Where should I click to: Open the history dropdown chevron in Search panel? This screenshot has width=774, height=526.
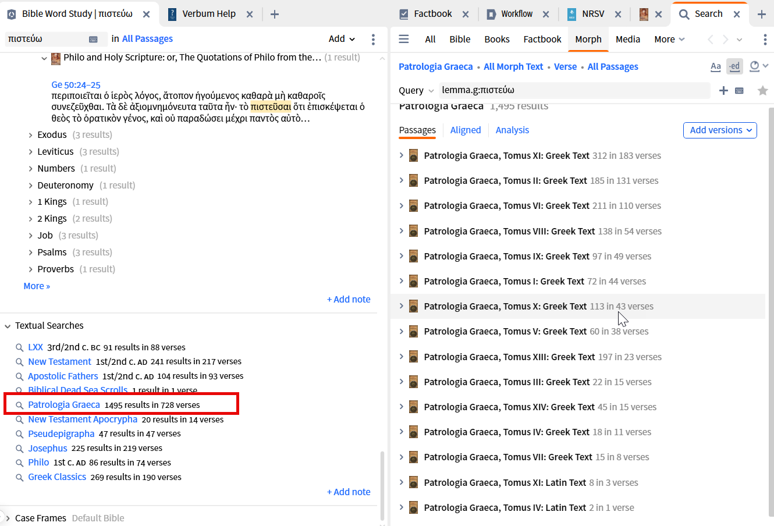click(740, 40)
